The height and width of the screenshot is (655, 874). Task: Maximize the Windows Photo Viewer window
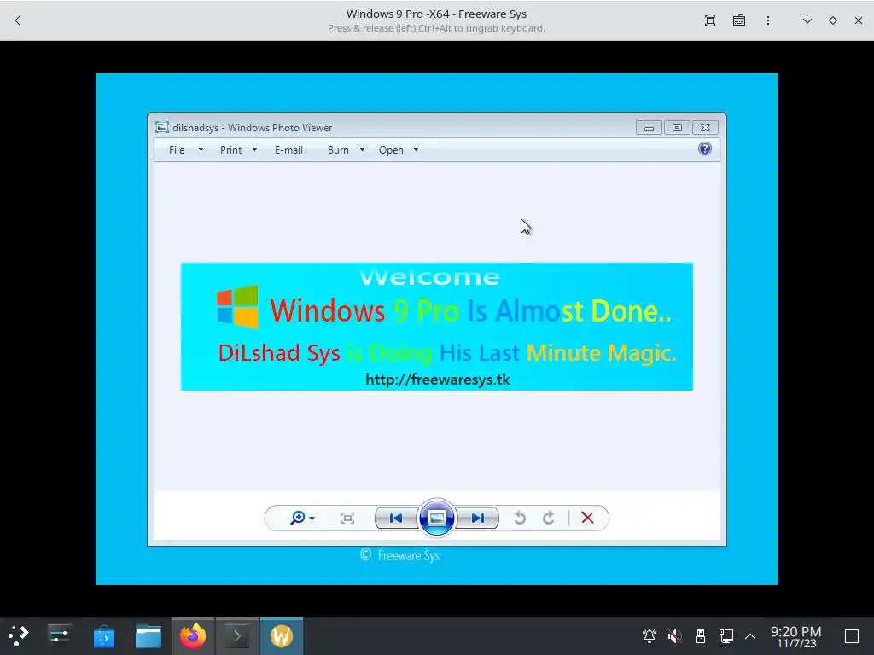677,128
